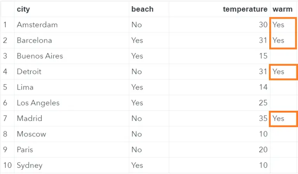Select the Detroit city cell
This screenshot has width=298, height=174.
pyautogui.click(x=29, y=72)
